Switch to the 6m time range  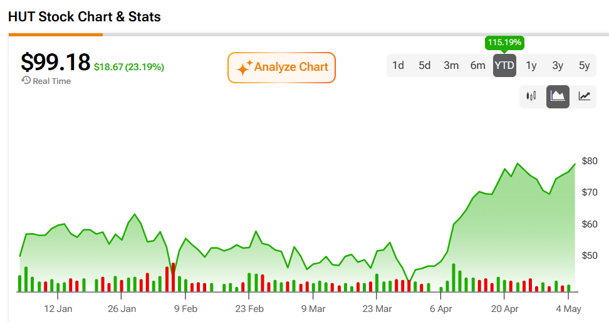pos(477,65)
